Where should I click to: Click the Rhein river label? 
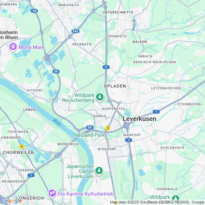tap(57, 122)
